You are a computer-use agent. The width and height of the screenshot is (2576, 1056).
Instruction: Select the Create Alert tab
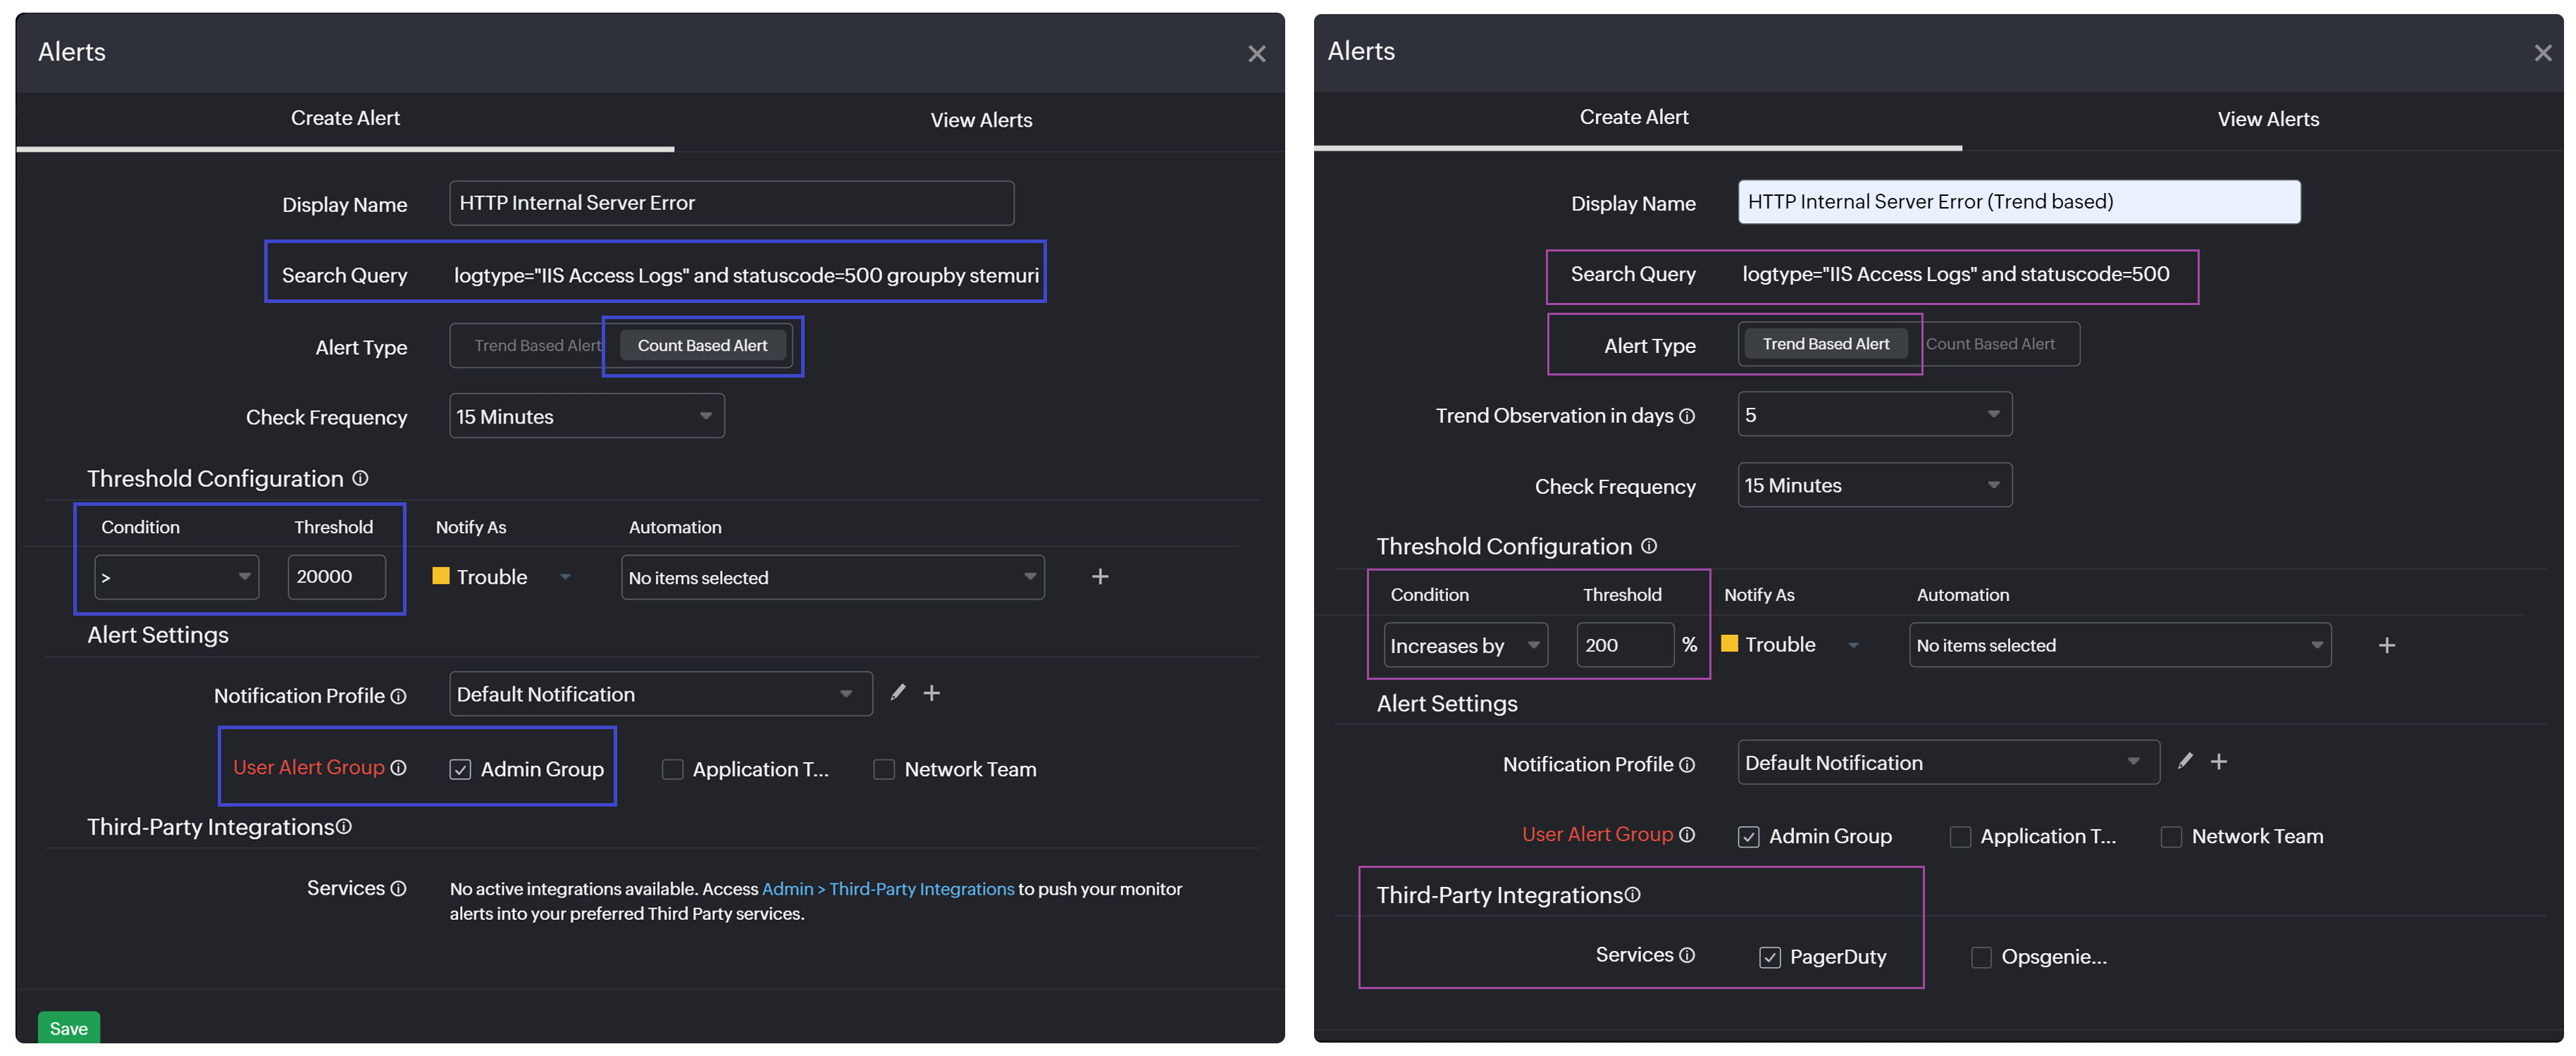point(345,117)
